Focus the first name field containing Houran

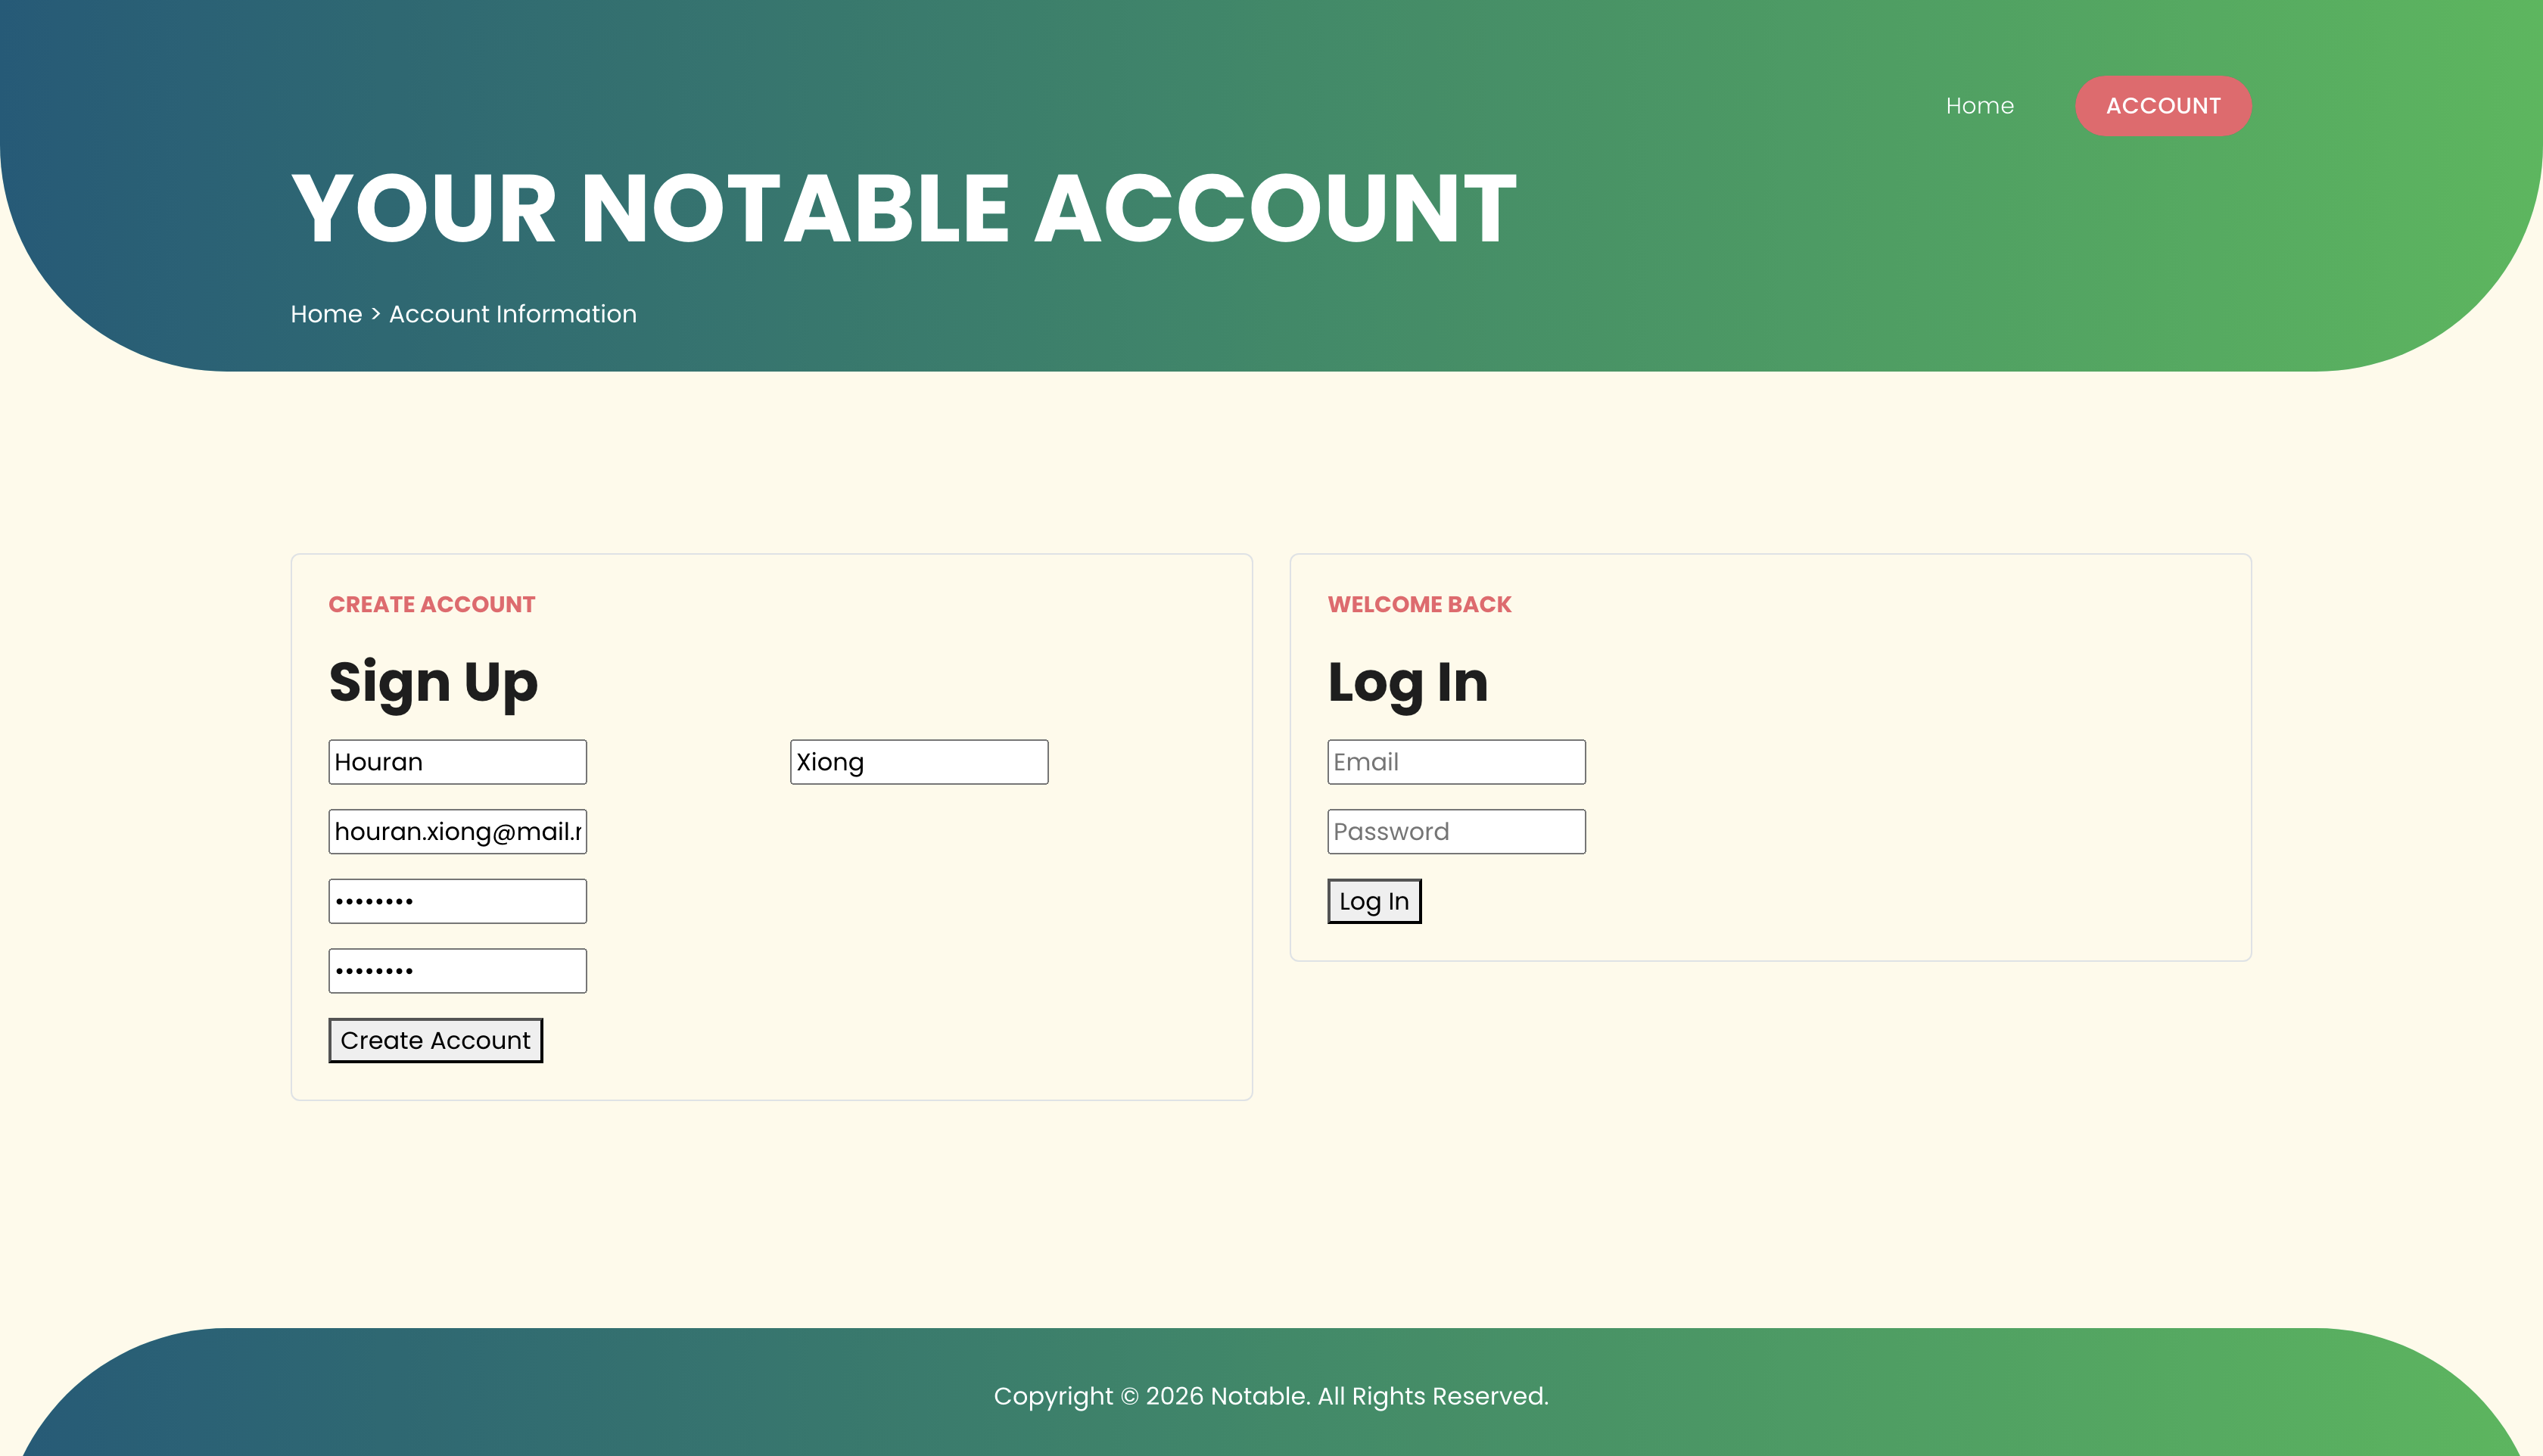tap(457, 762)
